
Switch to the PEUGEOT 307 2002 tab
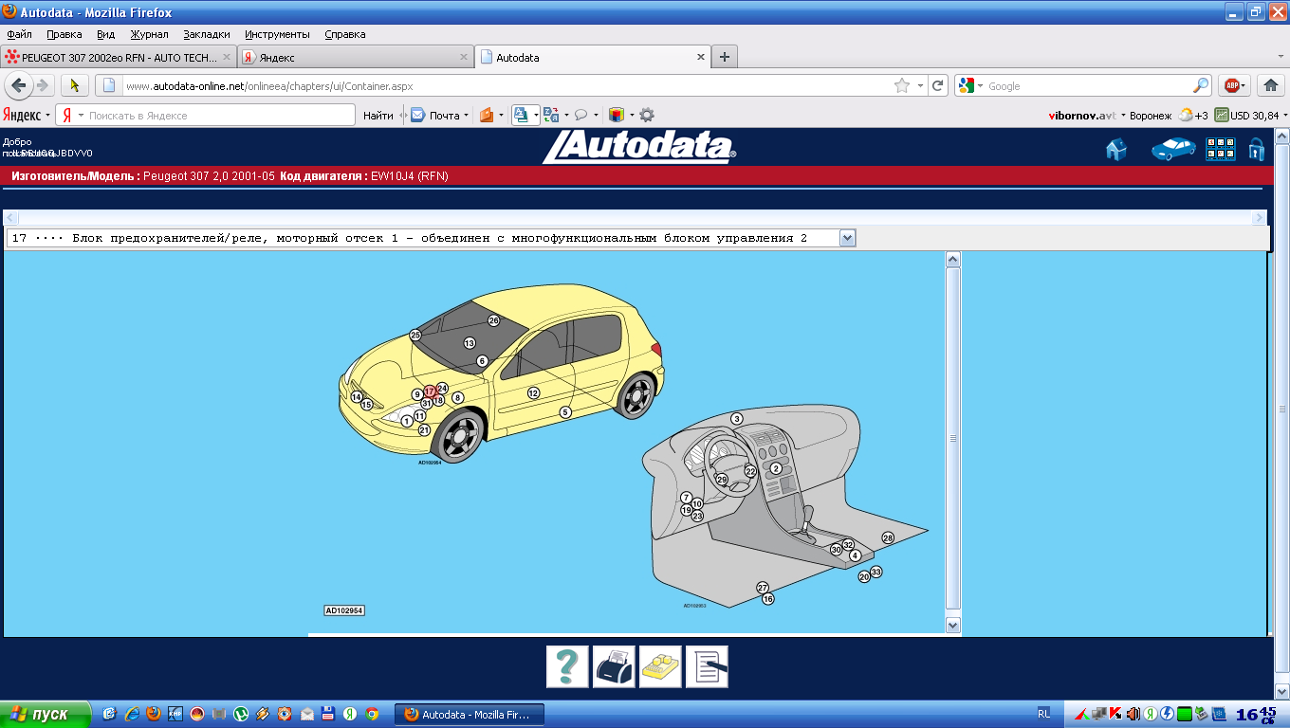coord(119,57)
